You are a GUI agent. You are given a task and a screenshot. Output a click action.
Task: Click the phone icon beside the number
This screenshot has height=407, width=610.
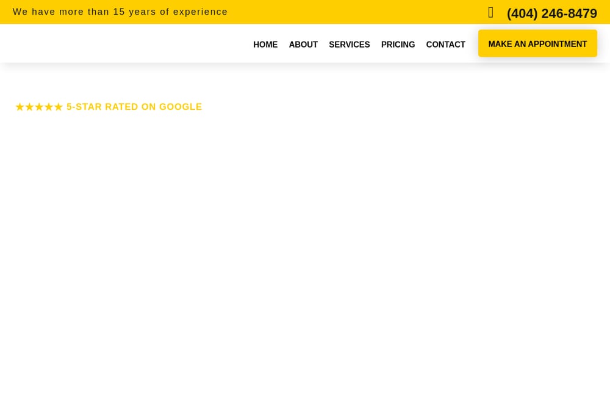490,12
